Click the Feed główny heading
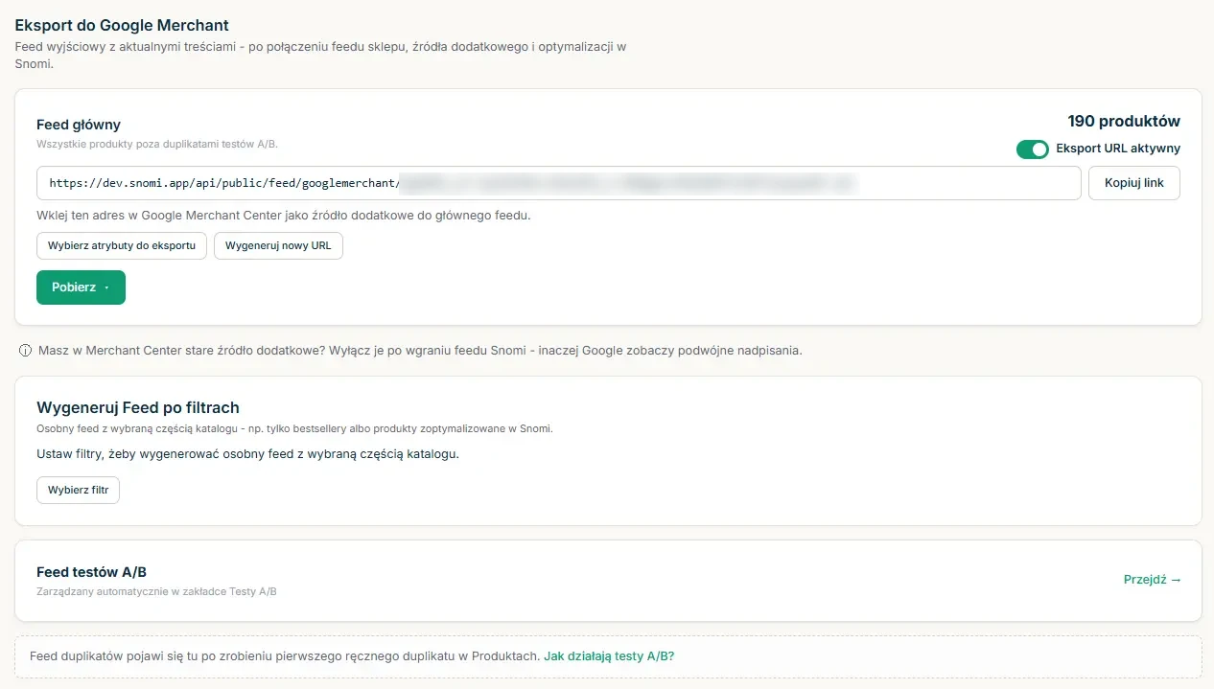 [x=79, y=125]
